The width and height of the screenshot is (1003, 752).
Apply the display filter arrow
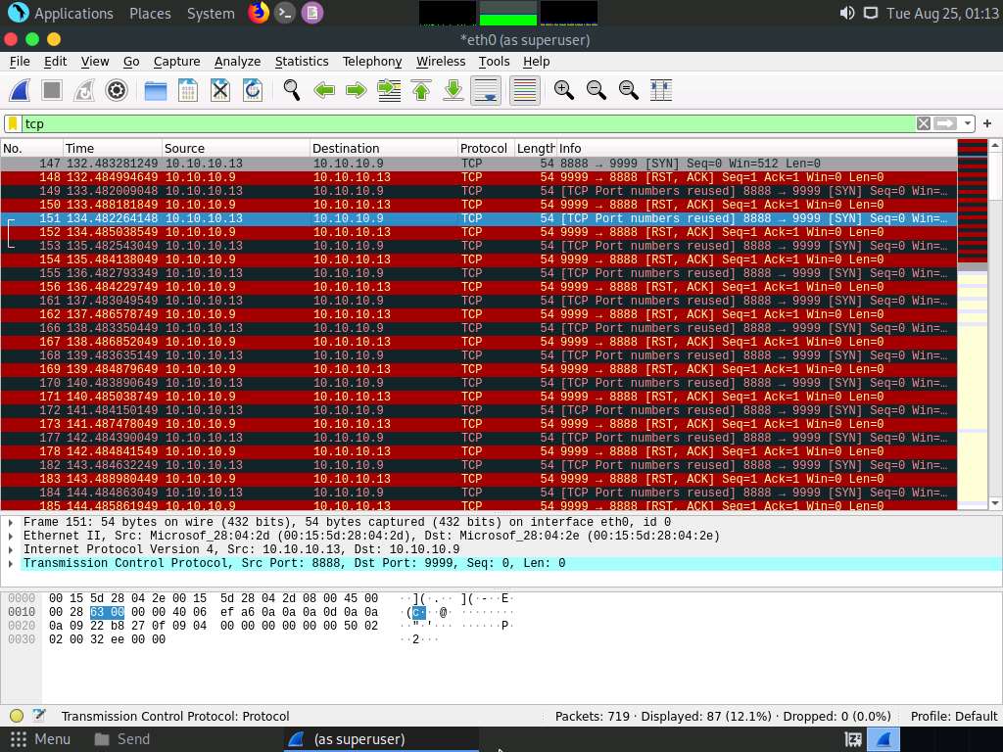[945, 123]
